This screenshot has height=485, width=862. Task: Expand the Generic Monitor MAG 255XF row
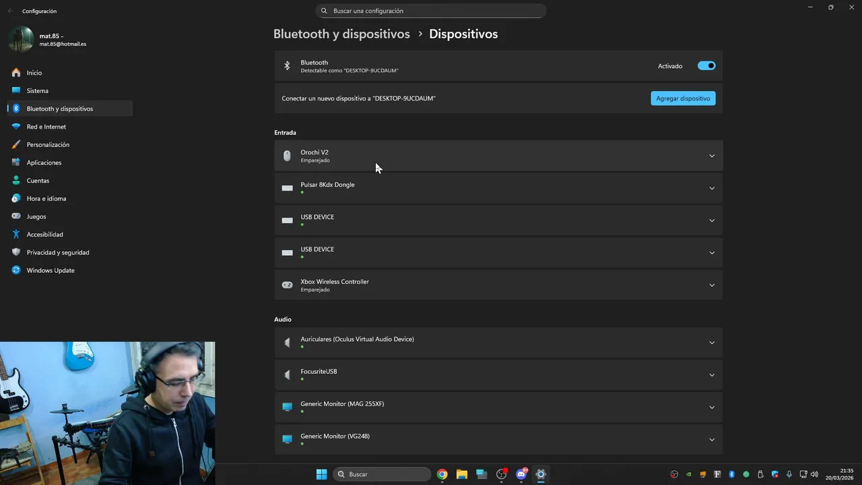coord(498,407)
